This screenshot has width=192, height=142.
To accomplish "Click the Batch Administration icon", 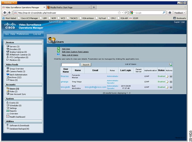I will pyautogui.click(x=8, y=74).
